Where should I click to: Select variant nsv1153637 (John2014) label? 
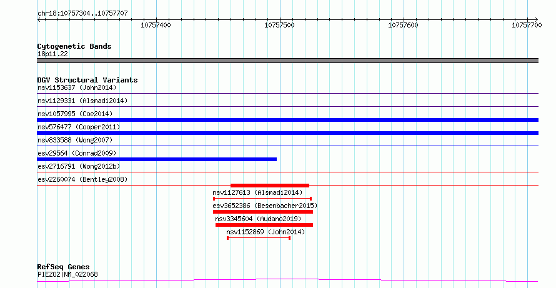pyautogui.click(x=77, y=87)
